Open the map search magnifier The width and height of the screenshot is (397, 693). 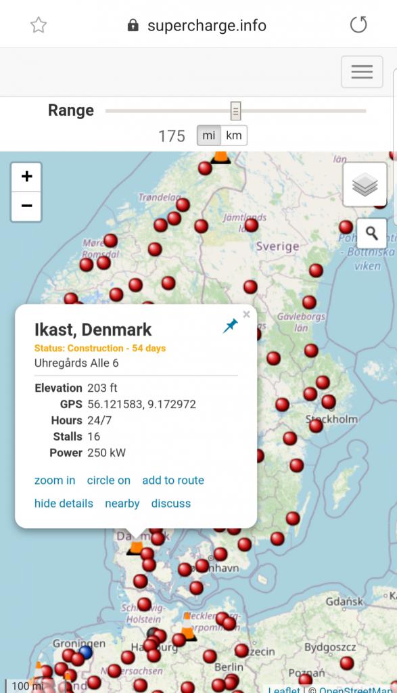pos(372,233)
